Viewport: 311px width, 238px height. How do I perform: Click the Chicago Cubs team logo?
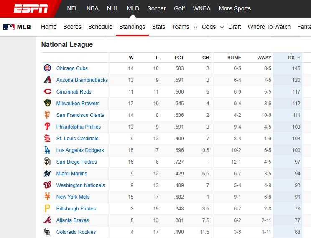(47, 68)
